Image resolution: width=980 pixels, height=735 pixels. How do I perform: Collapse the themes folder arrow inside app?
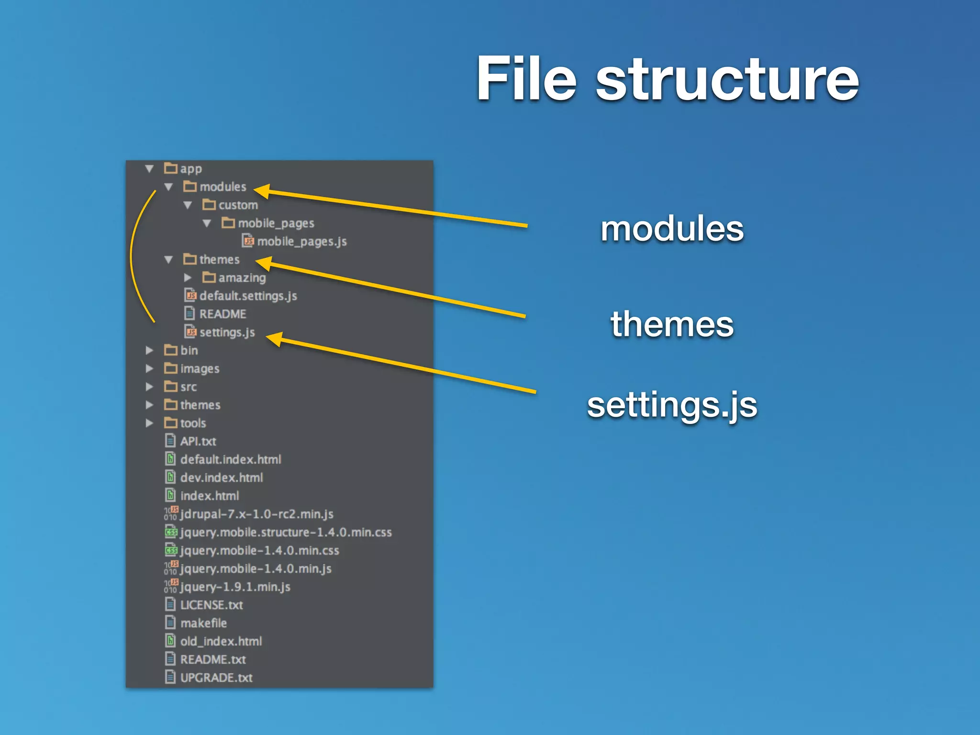[x=168, y=259]
